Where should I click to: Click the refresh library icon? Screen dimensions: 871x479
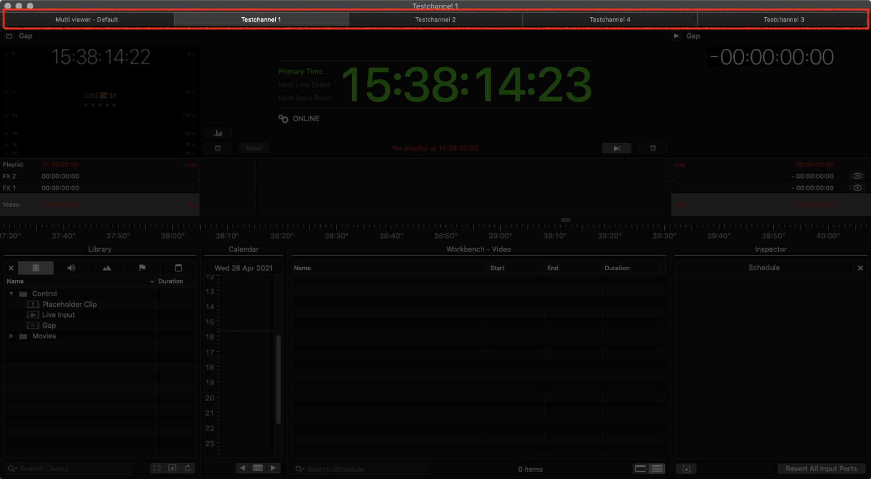pyautogui.click(x=188, y=468)
